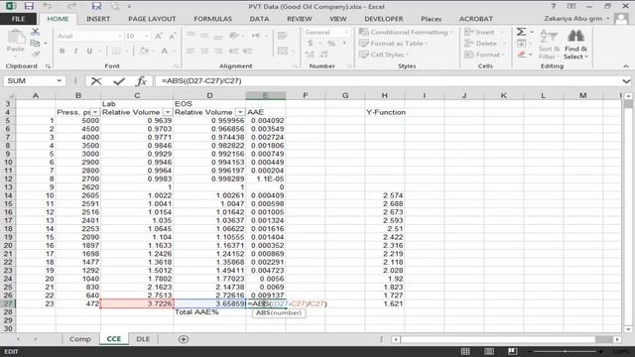Click Insert cells button
Screen dimensions: 635x357
coord(484,32)
